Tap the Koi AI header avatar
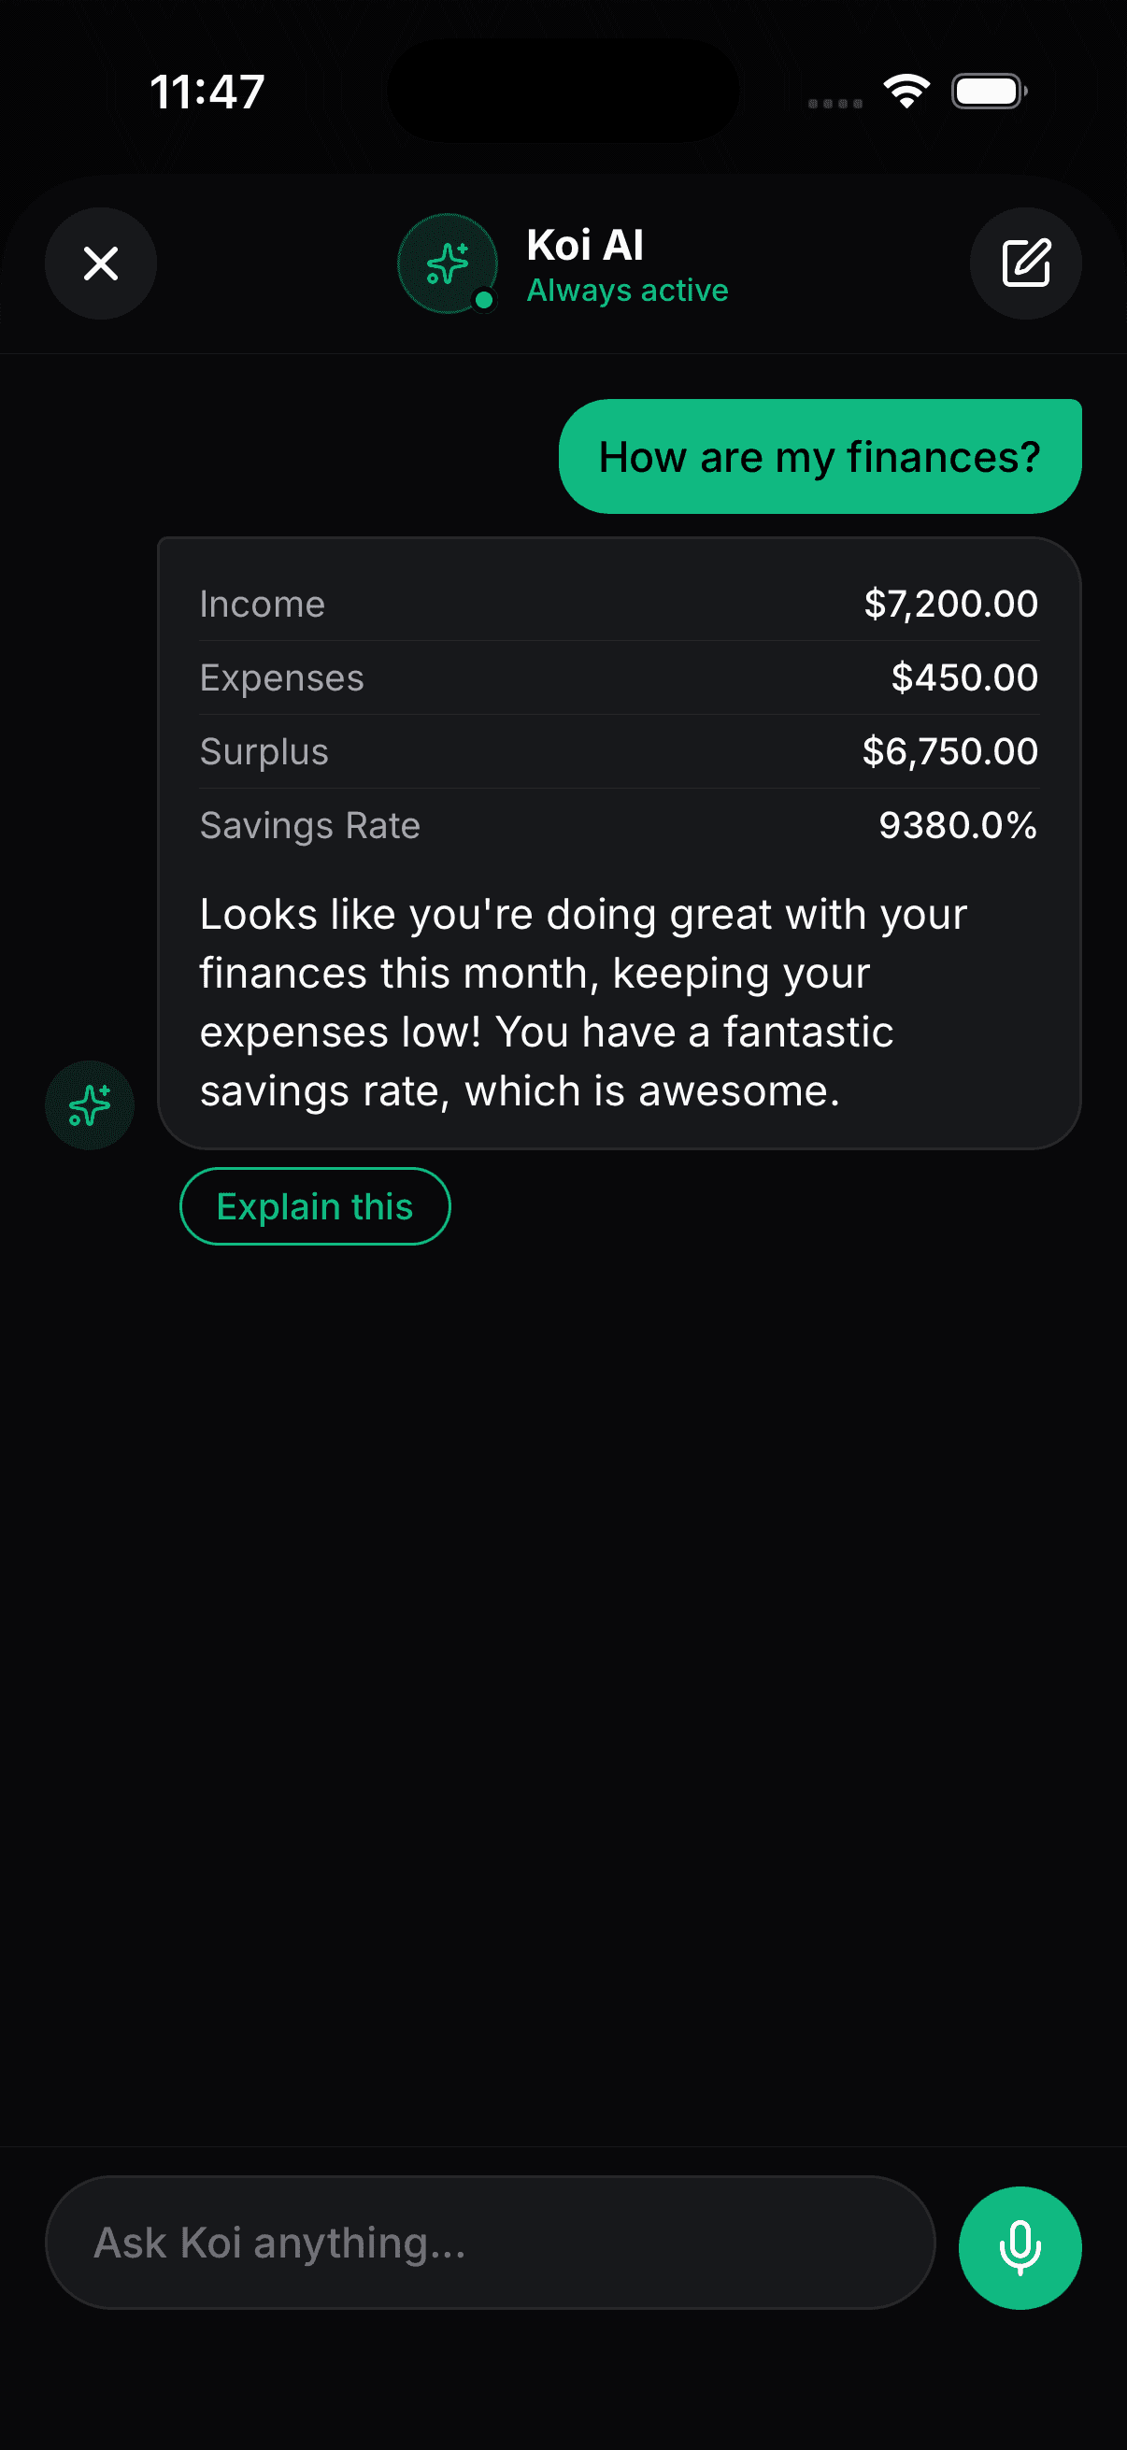 click(x=446, y=263)
